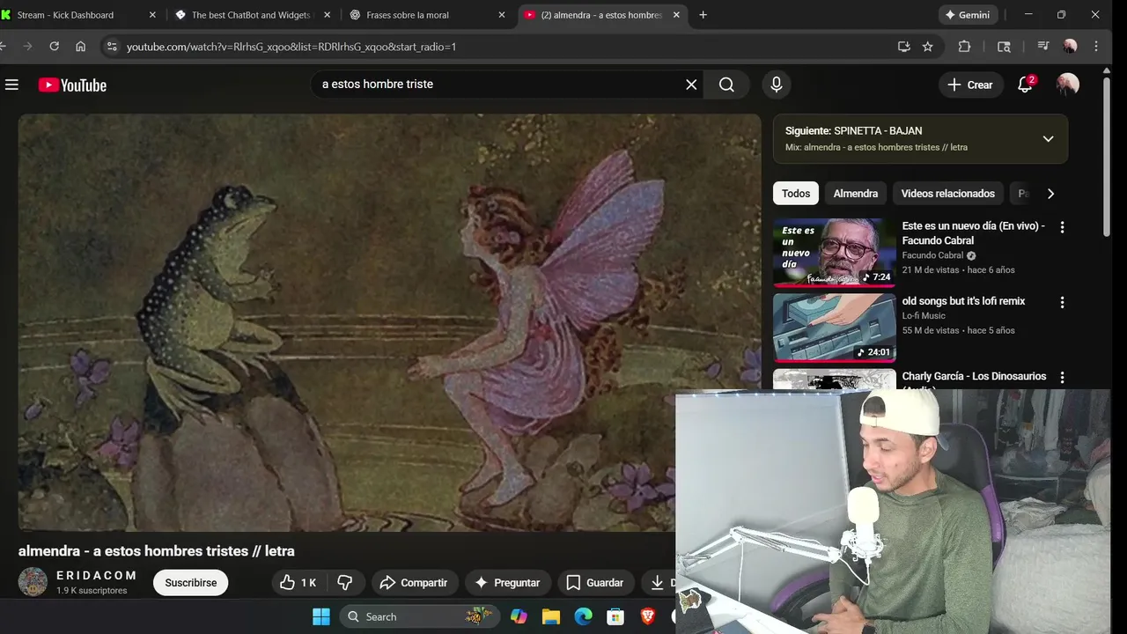Open Brave browser from the taskbar
The height and width of the screenshot is (634, 1127).
648,616
